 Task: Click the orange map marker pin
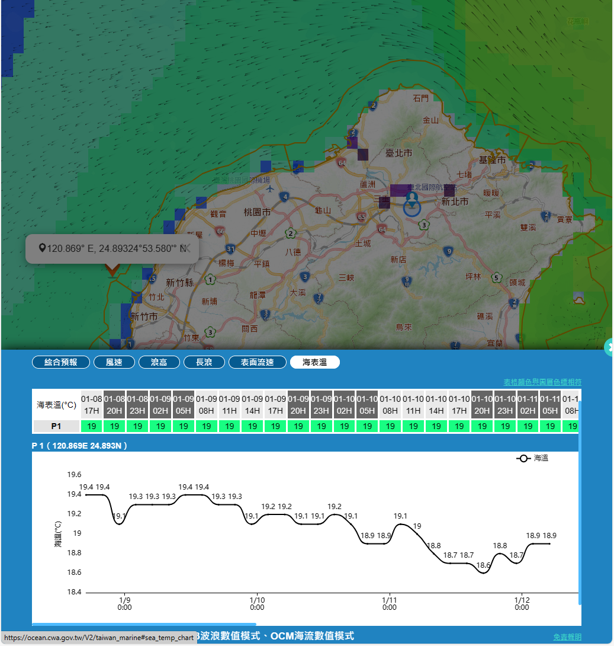(x=112, y=271)
